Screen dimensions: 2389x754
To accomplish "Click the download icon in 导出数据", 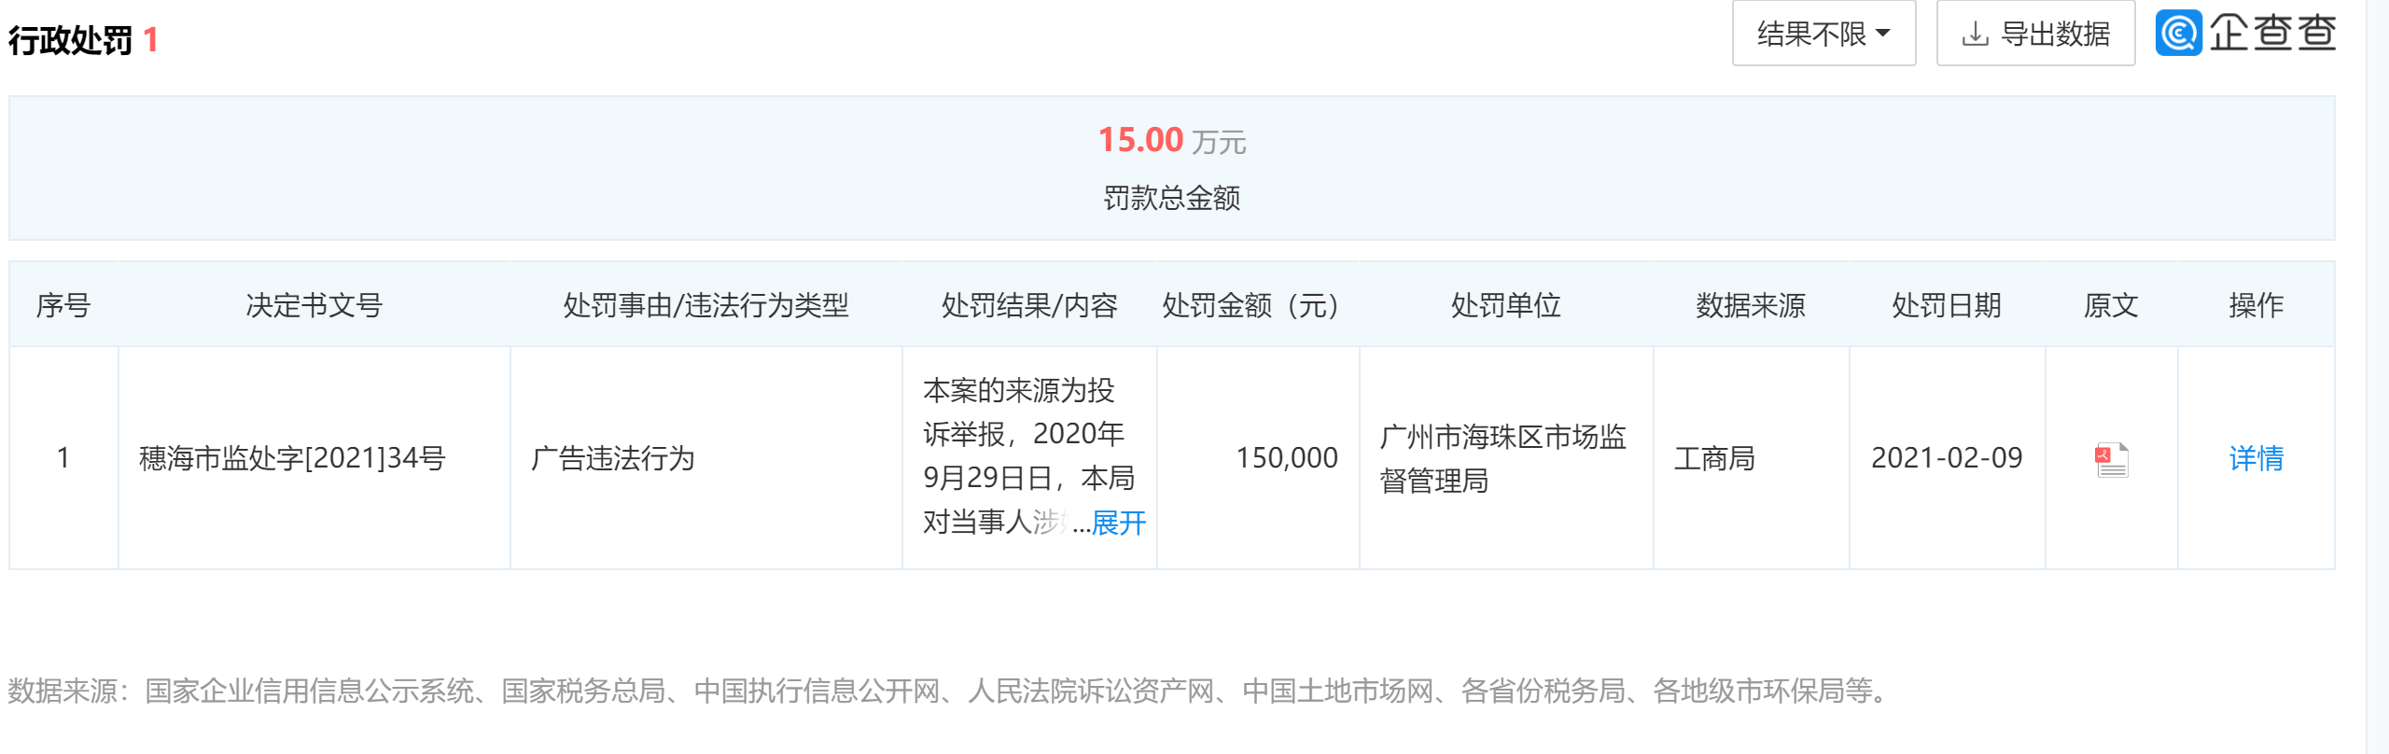I will pos(1975,35).
